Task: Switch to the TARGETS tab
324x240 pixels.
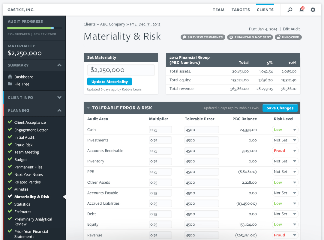Action: tap(241, 10)
